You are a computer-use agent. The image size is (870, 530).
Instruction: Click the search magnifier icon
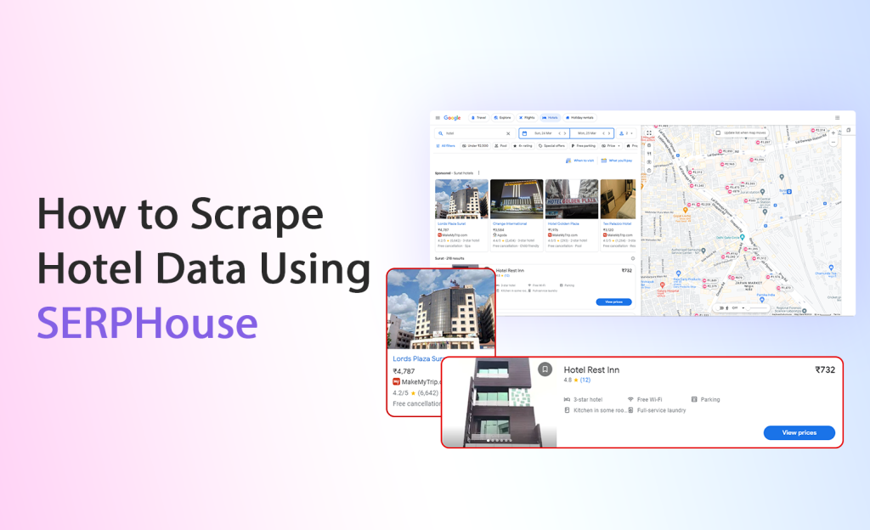[441, 133]
